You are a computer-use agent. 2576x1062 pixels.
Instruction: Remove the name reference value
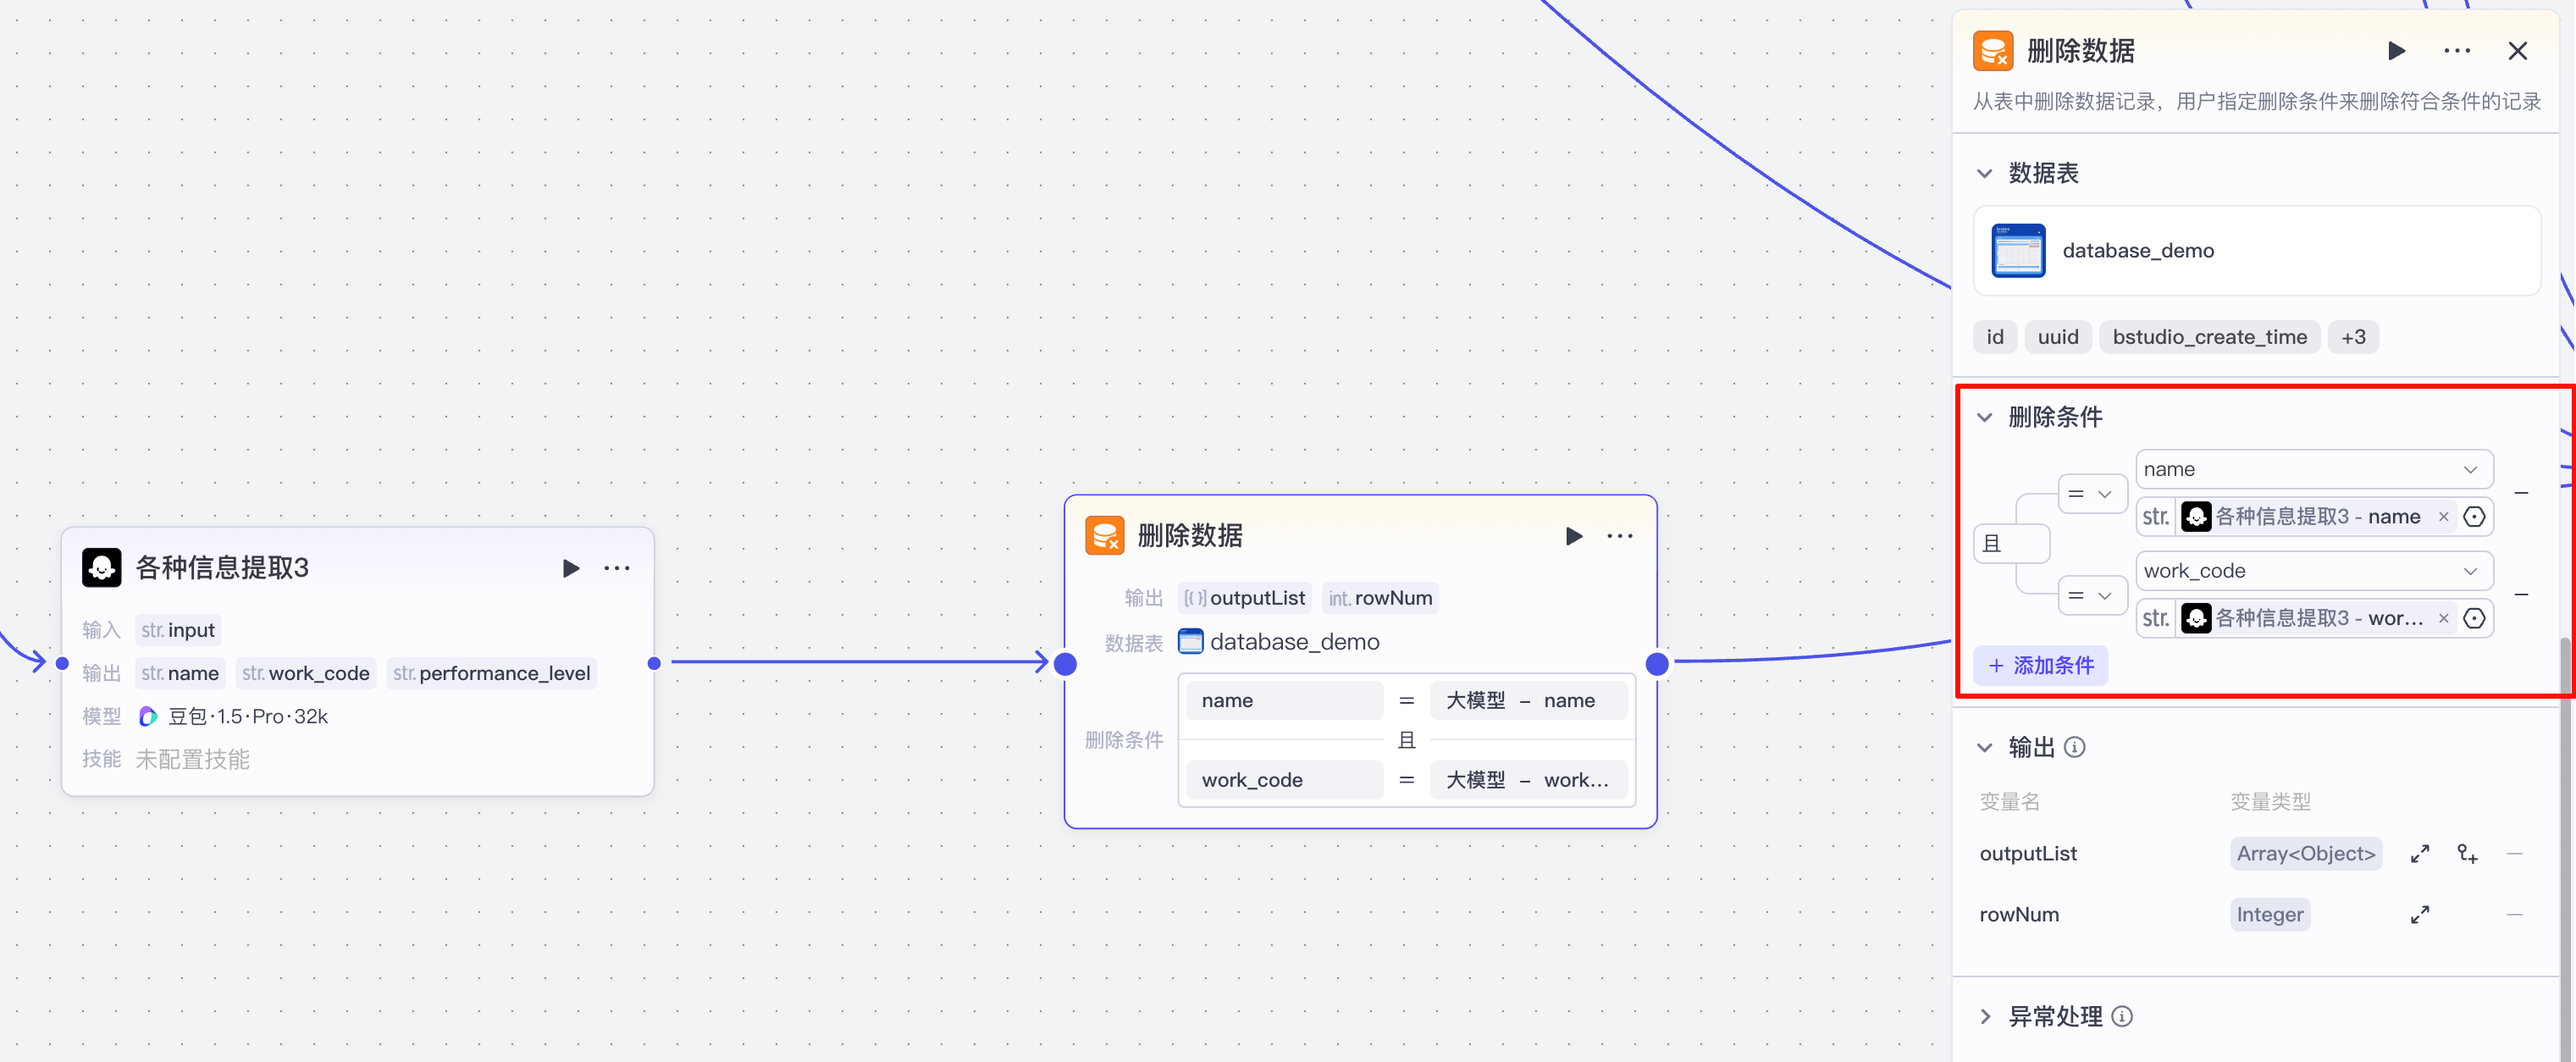[x=2443, y=517]
